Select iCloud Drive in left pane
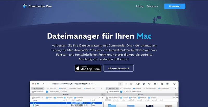 (51, 89)
